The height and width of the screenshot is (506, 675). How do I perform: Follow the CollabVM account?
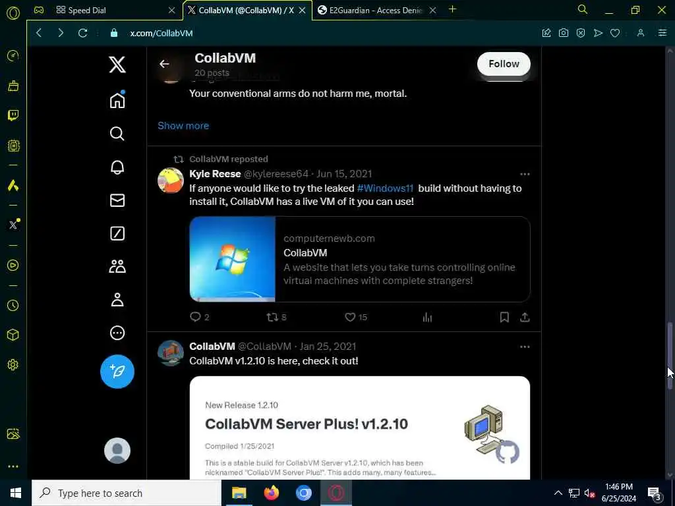click(x=504, y=64)
